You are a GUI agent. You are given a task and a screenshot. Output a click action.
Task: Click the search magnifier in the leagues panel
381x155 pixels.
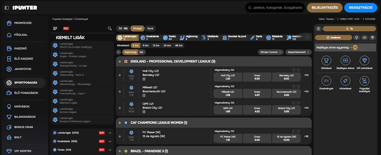(x=110, y=29)
